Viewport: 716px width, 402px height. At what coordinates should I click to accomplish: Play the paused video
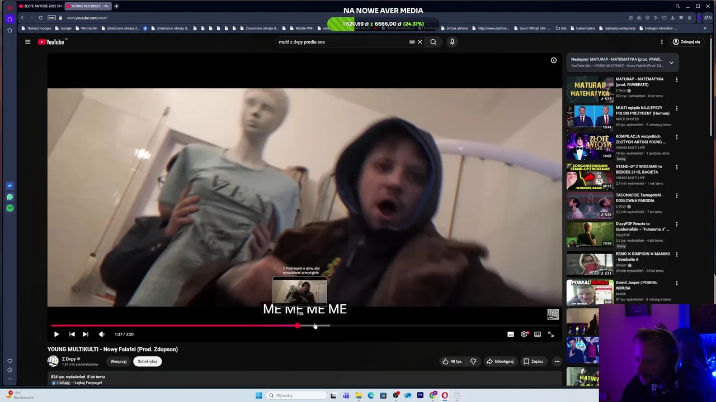pos(56,334)
